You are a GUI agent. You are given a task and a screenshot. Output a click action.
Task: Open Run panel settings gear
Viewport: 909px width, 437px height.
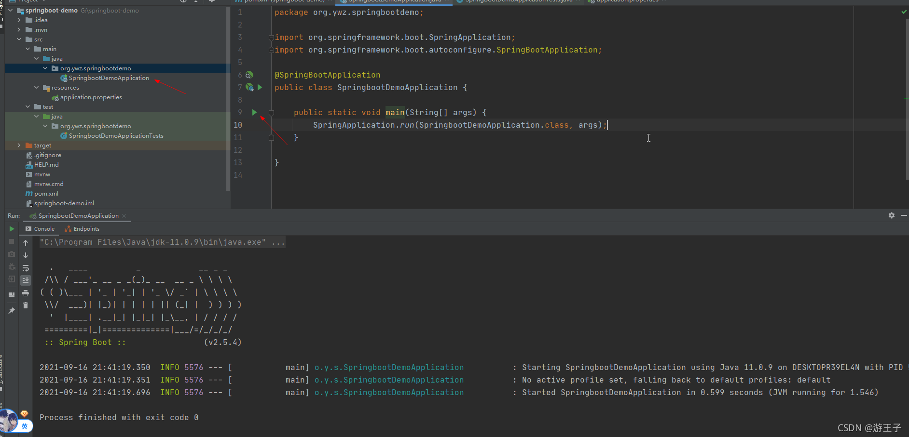(892, 215)
